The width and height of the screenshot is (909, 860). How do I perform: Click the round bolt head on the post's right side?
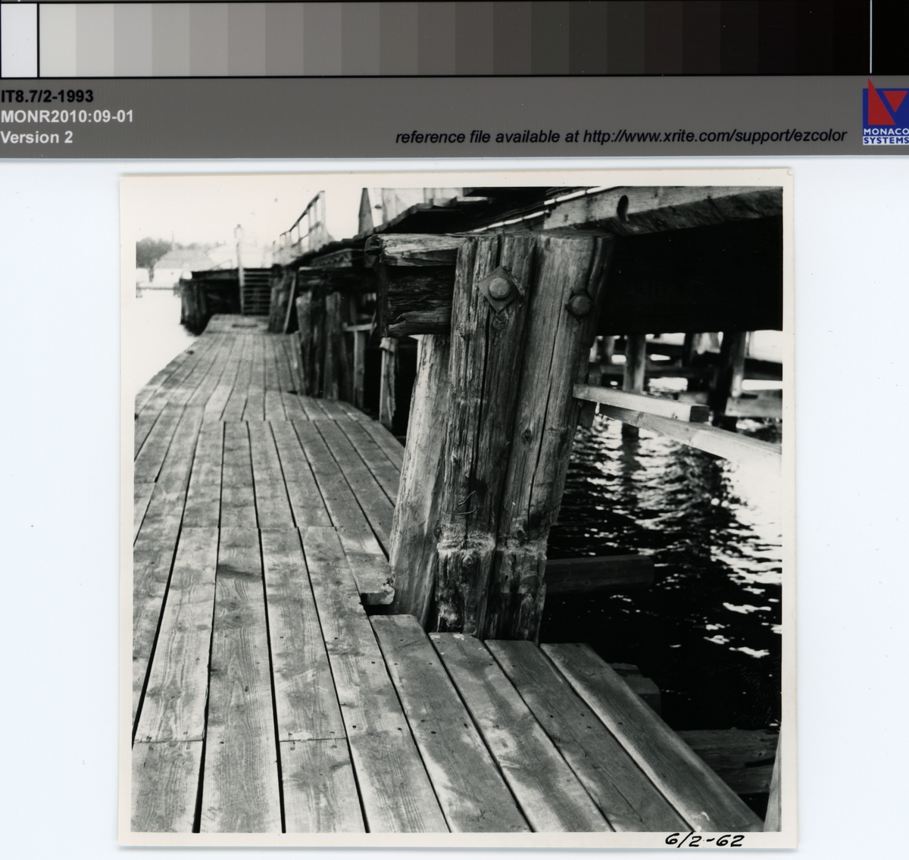(x=579, y=304)
